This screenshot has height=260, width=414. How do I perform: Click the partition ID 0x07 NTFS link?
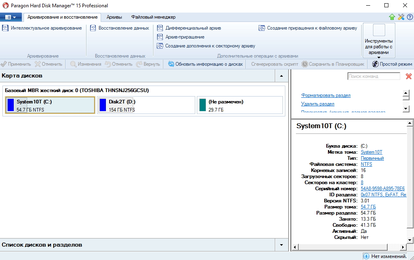[384, 195]
